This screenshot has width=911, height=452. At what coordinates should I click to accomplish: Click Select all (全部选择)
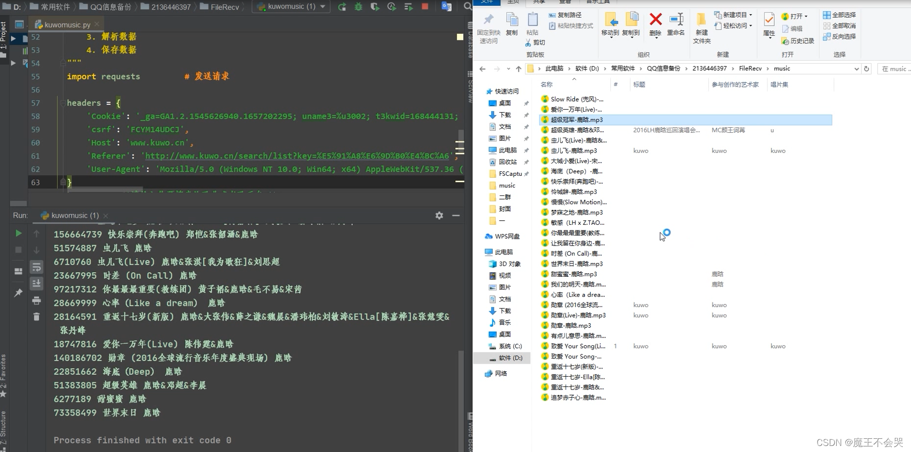point(839,15)
